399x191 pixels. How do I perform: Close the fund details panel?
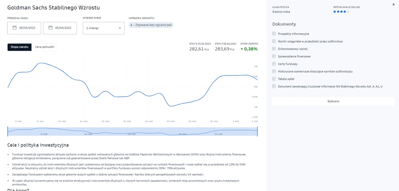point(394,4)
